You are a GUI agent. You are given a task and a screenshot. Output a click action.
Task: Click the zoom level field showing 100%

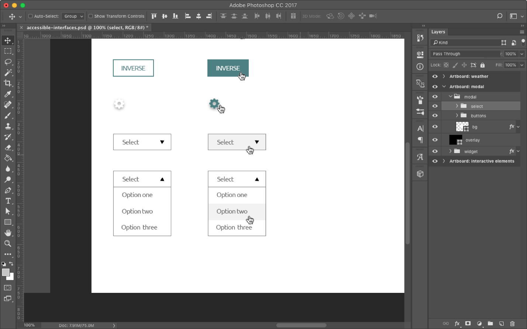30,325
